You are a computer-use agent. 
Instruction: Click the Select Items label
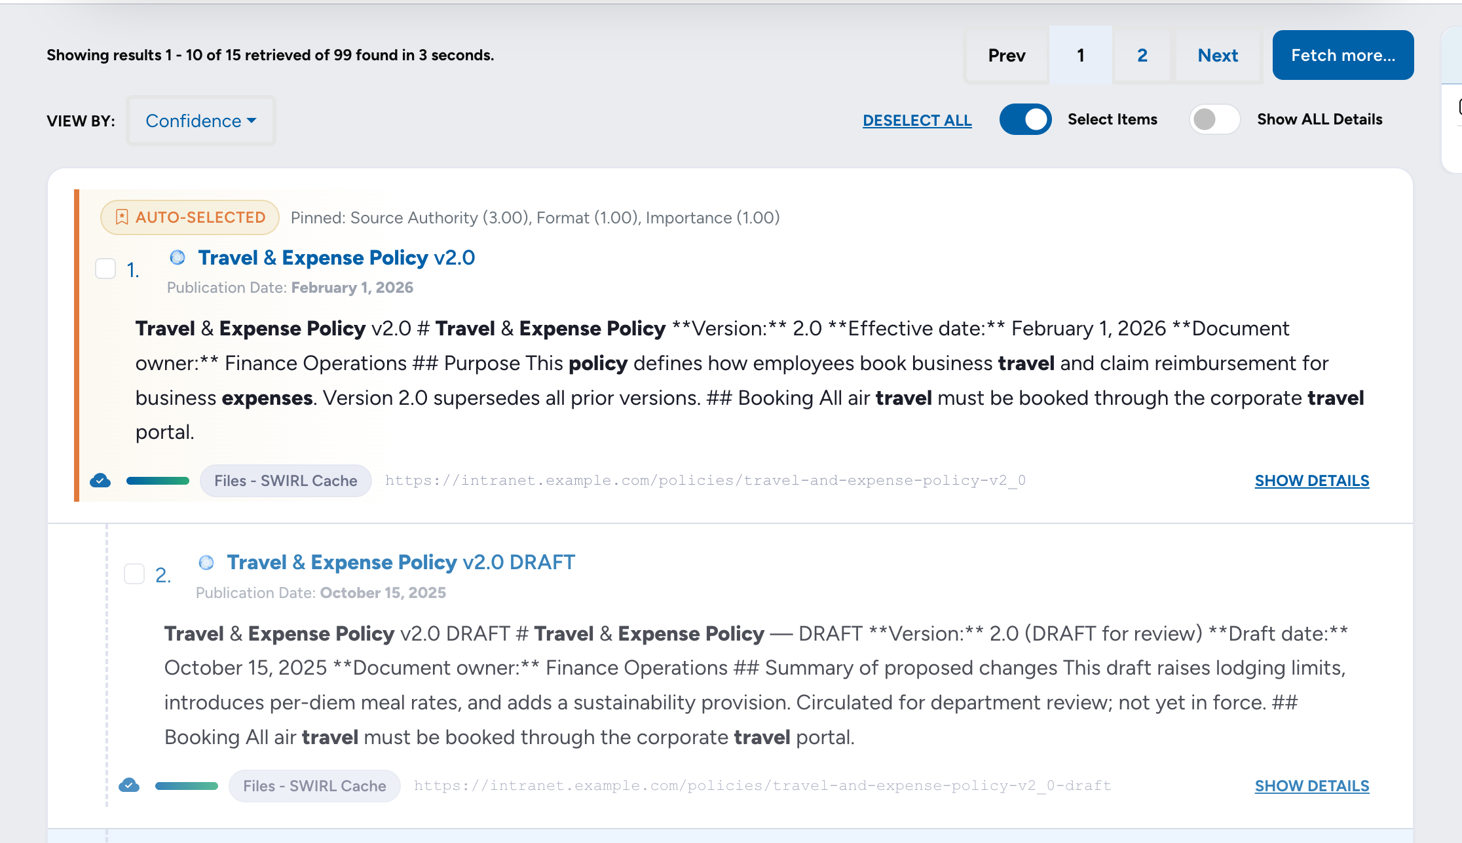click(1112, 119)
